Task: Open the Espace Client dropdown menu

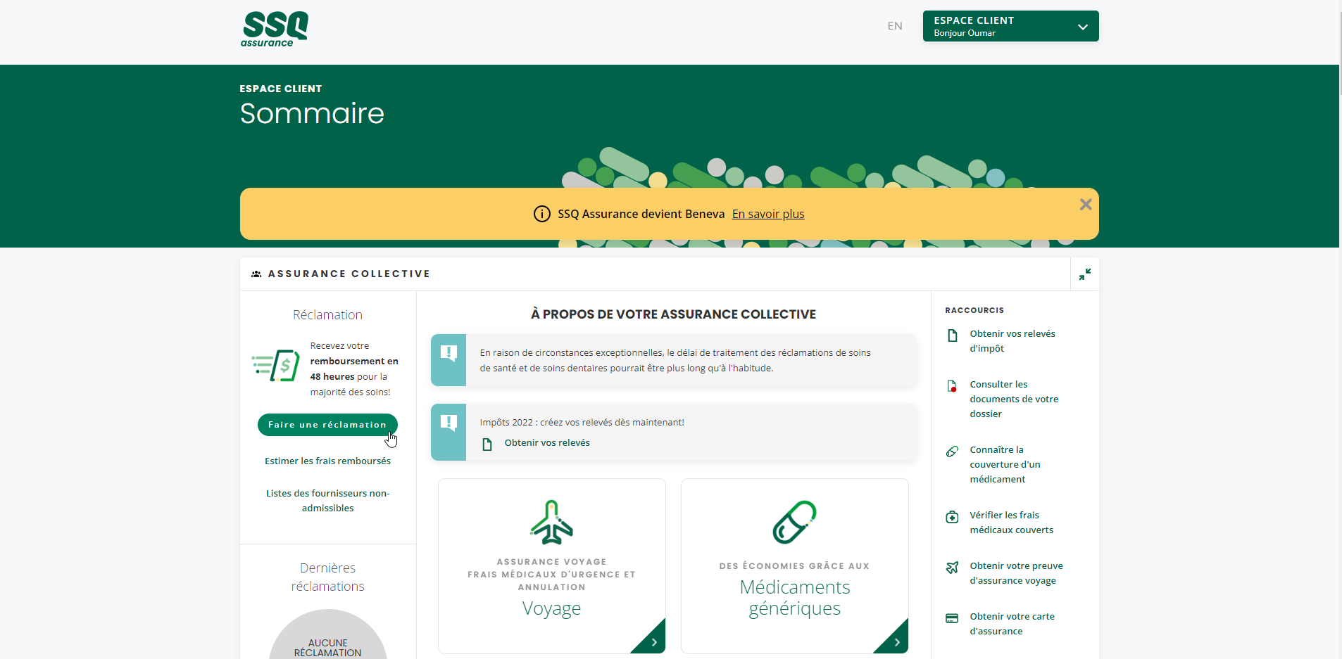Action: [x=1010, y=26]
